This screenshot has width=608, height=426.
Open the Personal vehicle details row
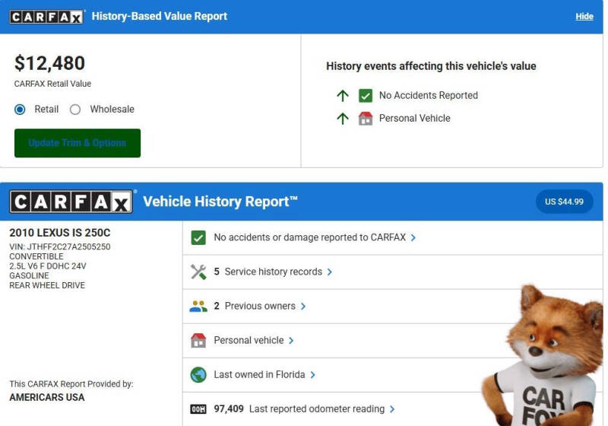pos(249,341)
